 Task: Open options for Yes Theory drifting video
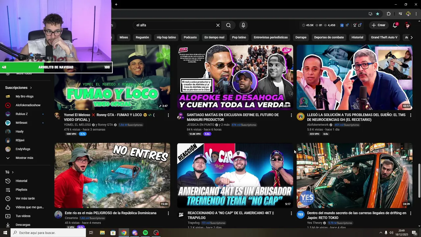(x=410, y=213)
